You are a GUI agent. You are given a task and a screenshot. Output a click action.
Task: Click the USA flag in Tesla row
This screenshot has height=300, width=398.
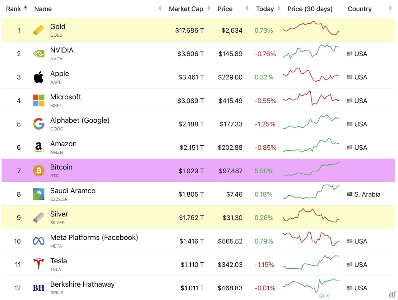(x=349, y=265)
